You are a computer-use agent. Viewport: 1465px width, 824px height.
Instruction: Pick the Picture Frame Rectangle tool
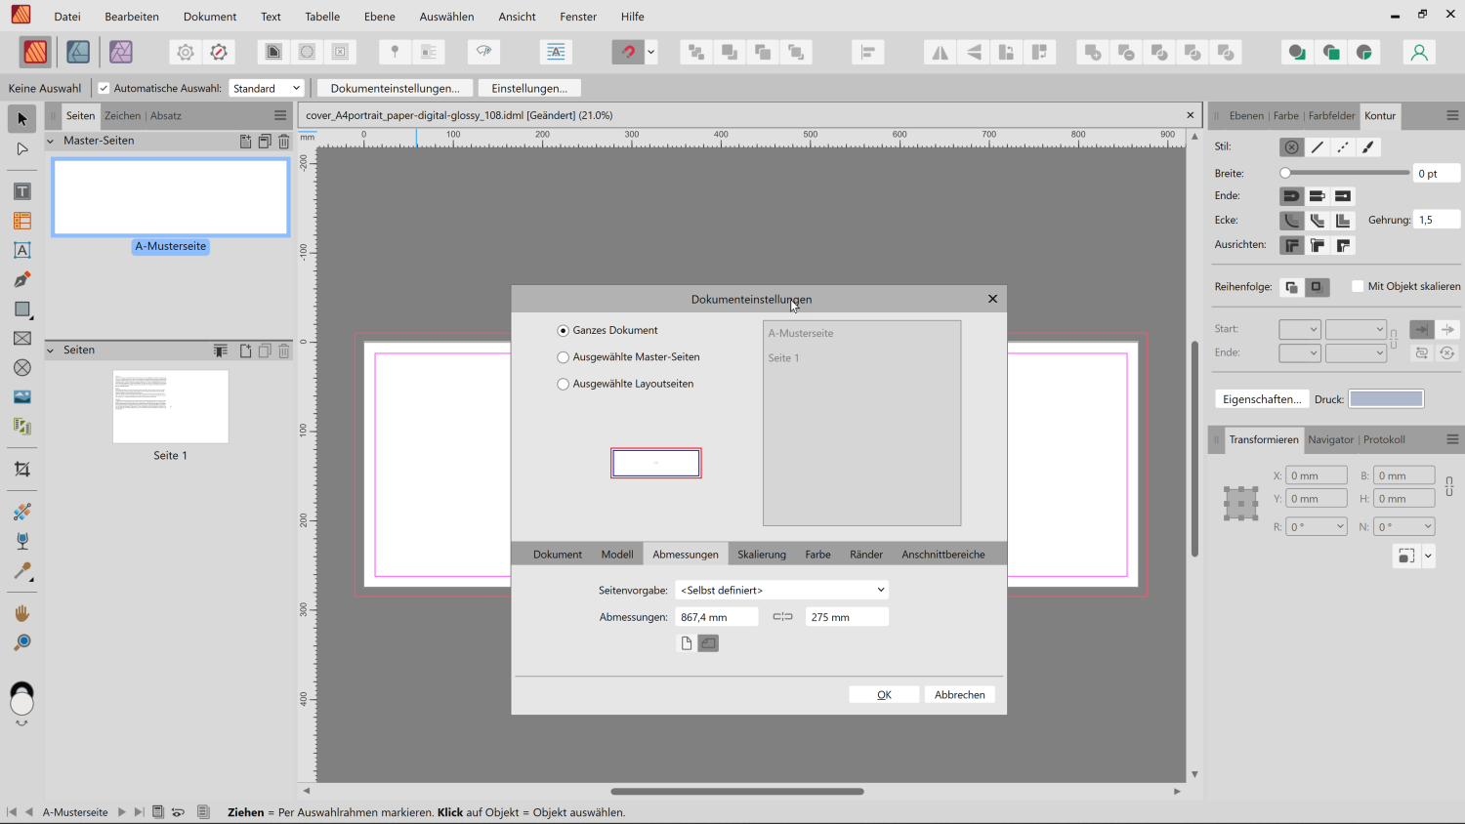[21, 339]
